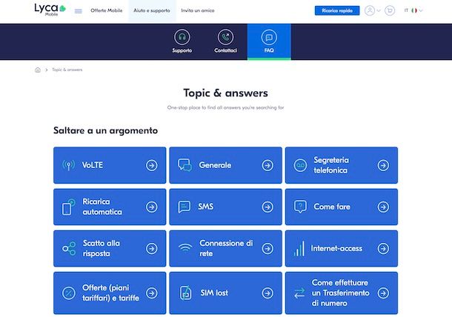
Task: Open the Come fare topic
Action: [x=342, y=207]
